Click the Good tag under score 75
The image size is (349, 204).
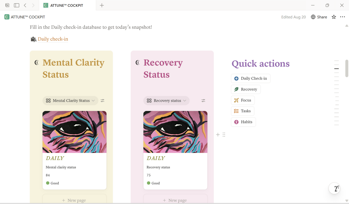[153, 183]
